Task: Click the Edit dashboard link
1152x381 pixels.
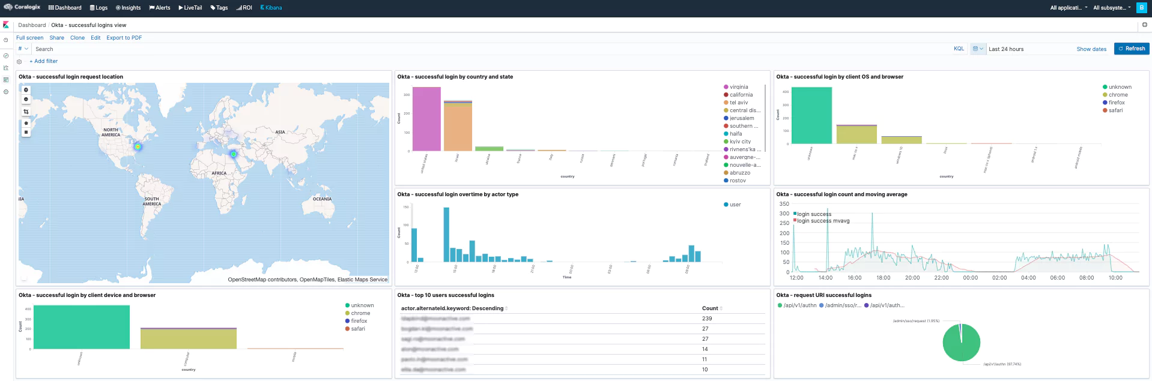Action: point(95,38)
